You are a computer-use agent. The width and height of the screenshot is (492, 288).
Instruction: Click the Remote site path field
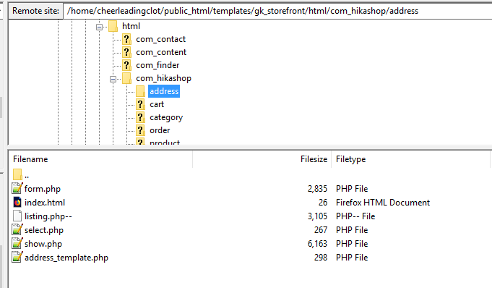pyautogui.click(x=277, y=11)
